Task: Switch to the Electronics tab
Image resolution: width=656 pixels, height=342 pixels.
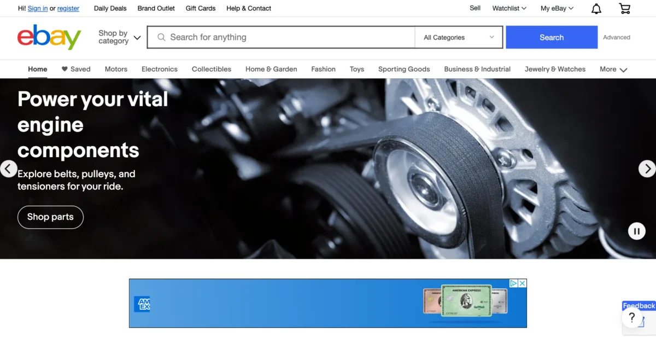Action: tap(159, 69)
